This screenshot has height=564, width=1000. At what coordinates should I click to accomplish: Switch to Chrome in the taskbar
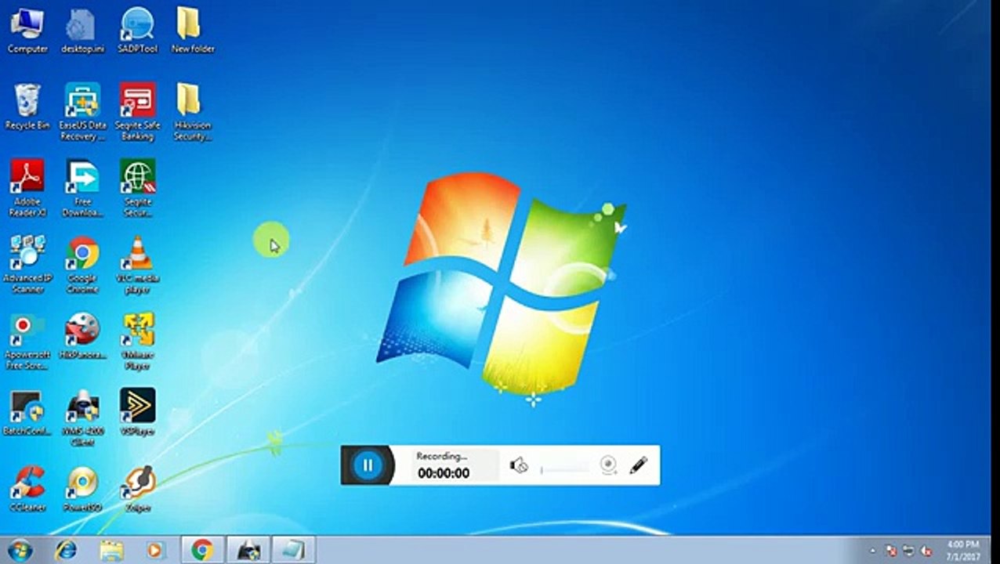(x=202, y=550)
